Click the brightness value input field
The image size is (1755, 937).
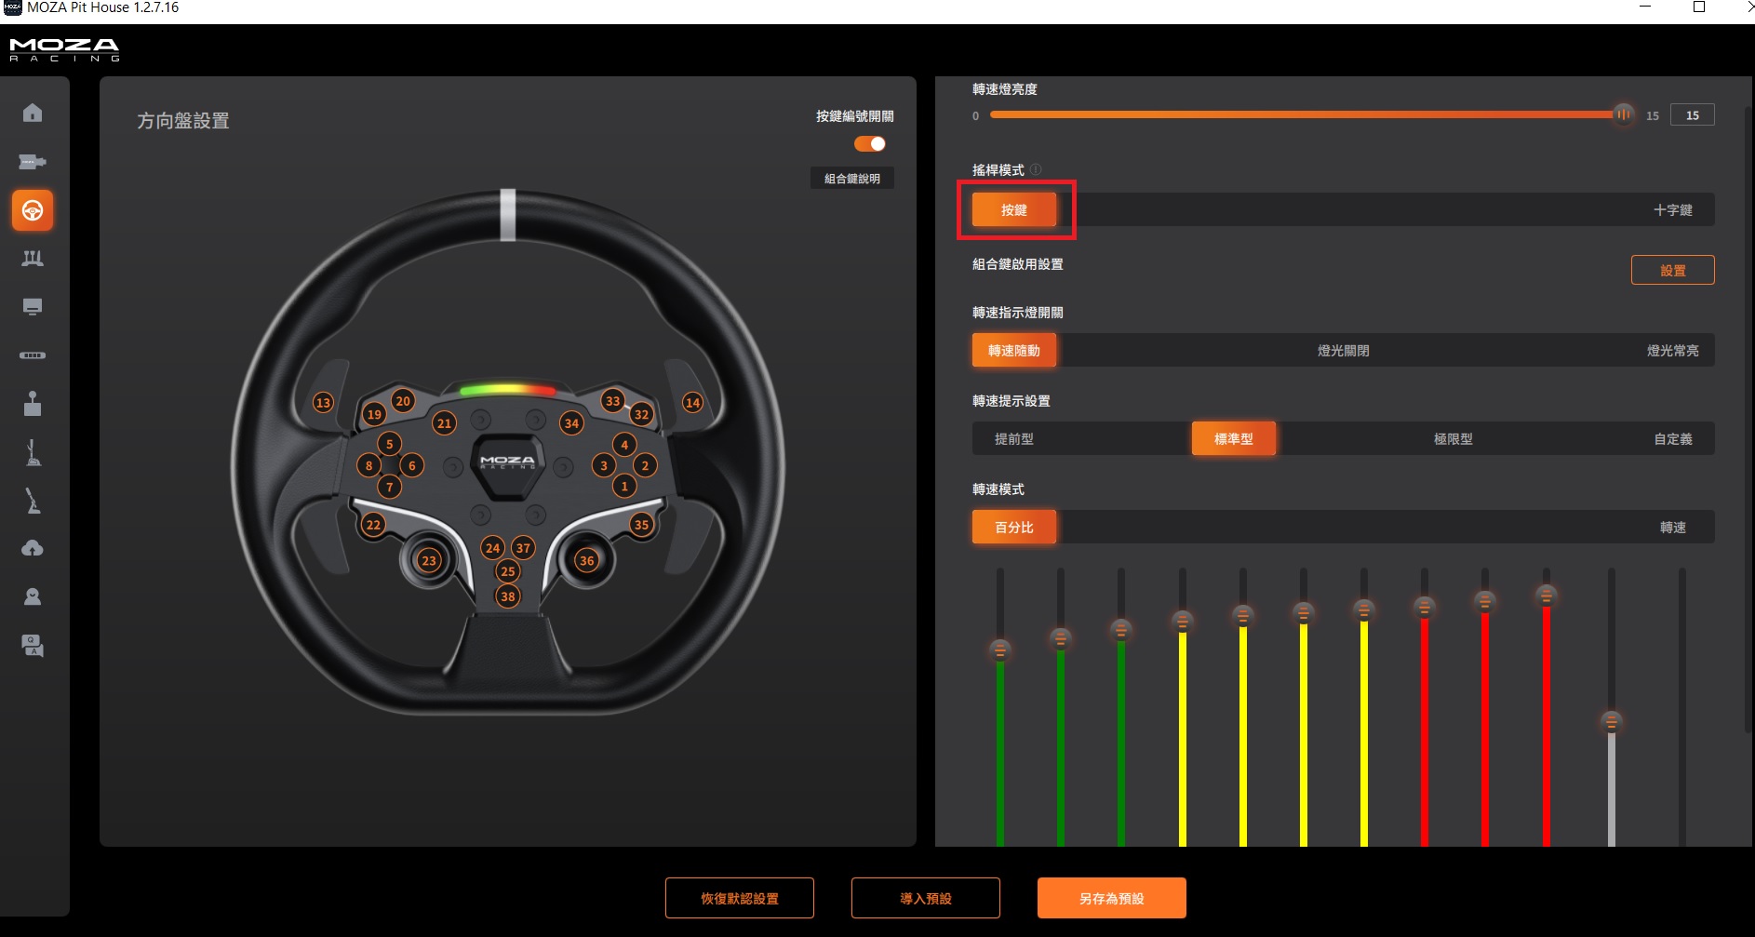[x=1692, y=115]
